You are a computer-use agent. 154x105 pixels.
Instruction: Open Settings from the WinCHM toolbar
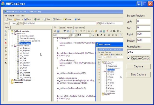[57, 19]
